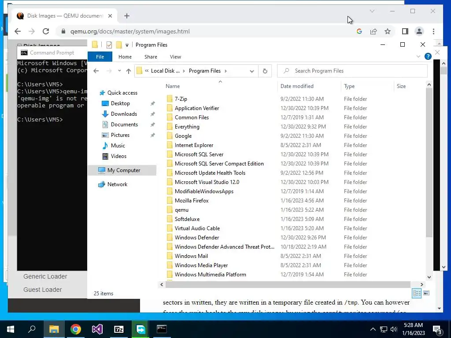Show hidden tray icons chevron
This screenshot has width=451, height=338.
(373, 329)
